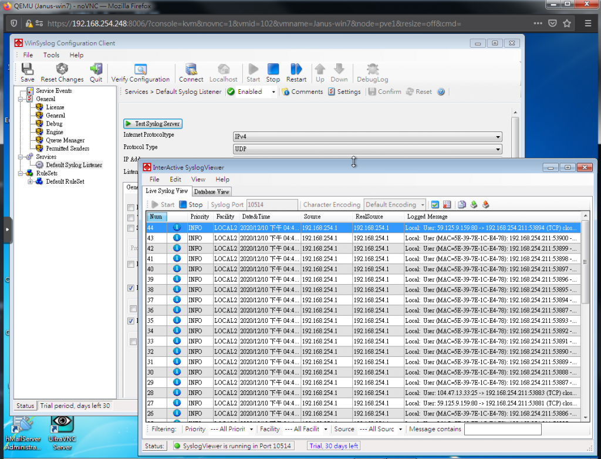Click the Stop icon in SyslogViewer toolbar
Image resolution: width=601 pixels, height=459 pixels.
(x=183, y=205)
